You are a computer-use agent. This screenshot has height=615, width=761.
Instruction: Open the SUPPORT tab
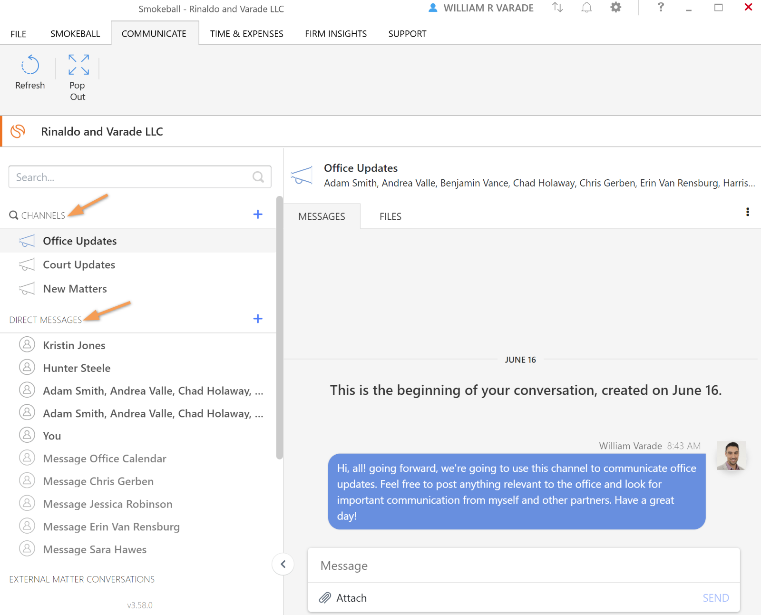click(407, 34)
